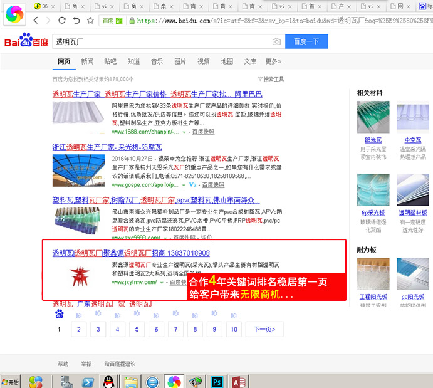
Task: Open the Windows Start button
Action: coord(10,382)
